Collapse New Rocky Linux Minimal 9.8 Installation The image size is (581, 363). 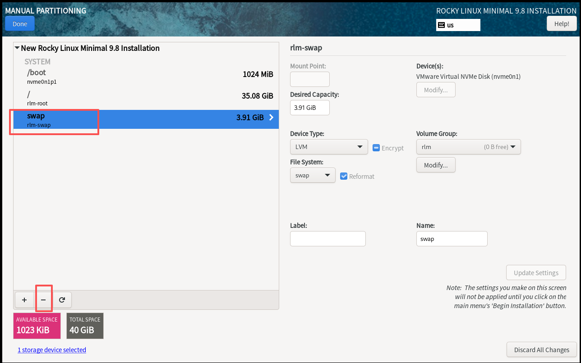tap(17, 48)
